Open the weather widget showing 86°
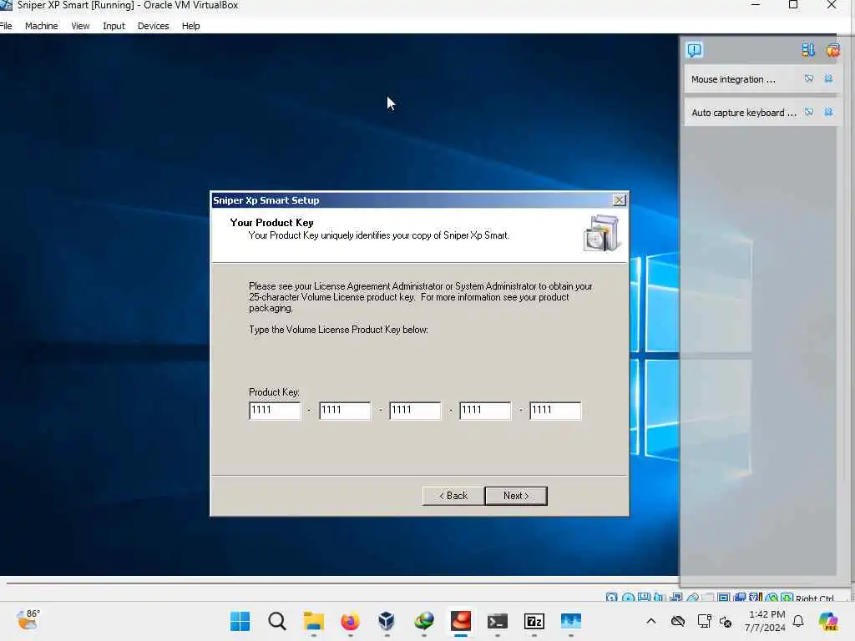 [x=28, y=620]
